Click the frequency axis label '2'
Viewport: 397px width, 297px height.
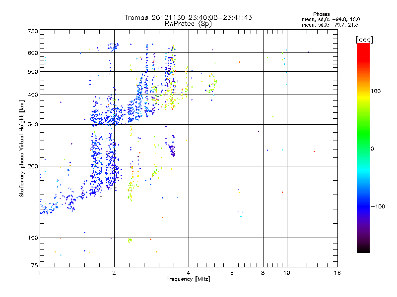(114, 273)
